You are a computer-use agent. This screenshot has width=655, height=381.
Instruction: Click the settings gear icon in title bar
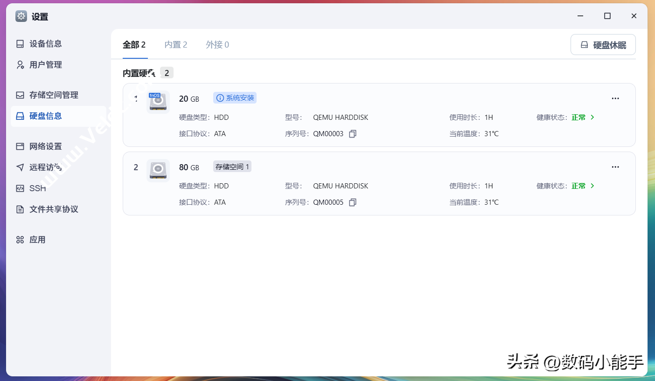point(21,16)
